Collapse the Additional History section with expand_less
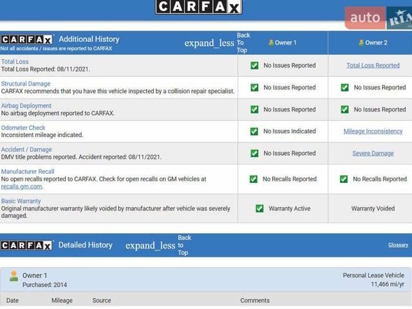 point(209,43)
